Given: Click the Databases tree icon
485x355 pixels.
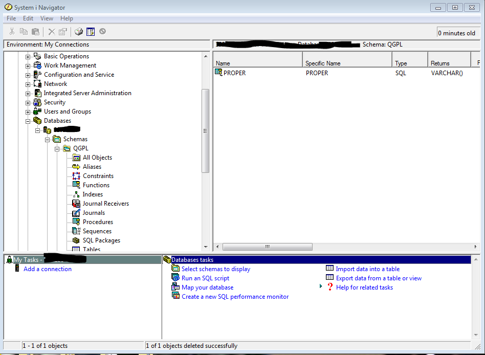Looking at the screenshot, I should 37,121.
